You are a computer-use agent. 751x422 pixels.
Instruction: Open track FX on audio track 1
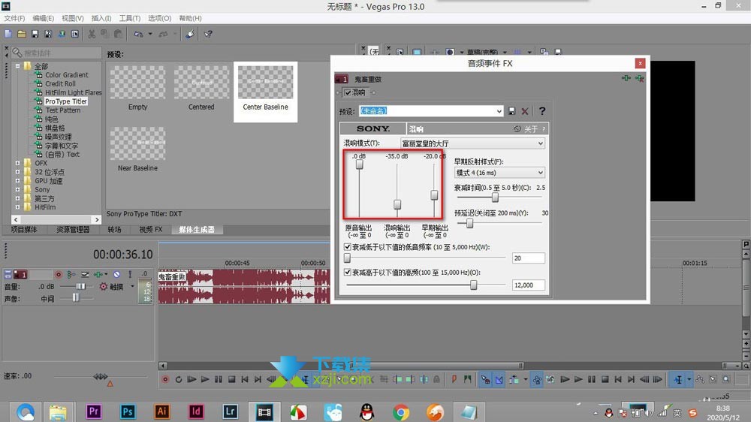98,275
